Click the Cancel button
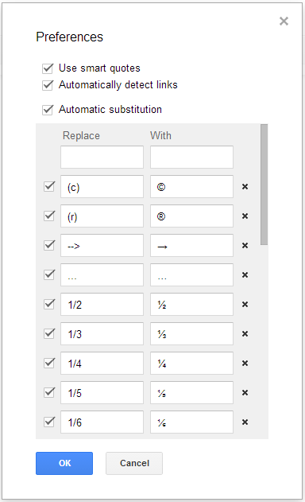 [134, 463]
